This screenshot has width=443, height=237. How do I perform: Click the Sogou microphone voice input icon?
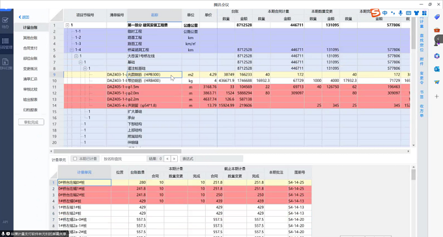click(401, 13)
